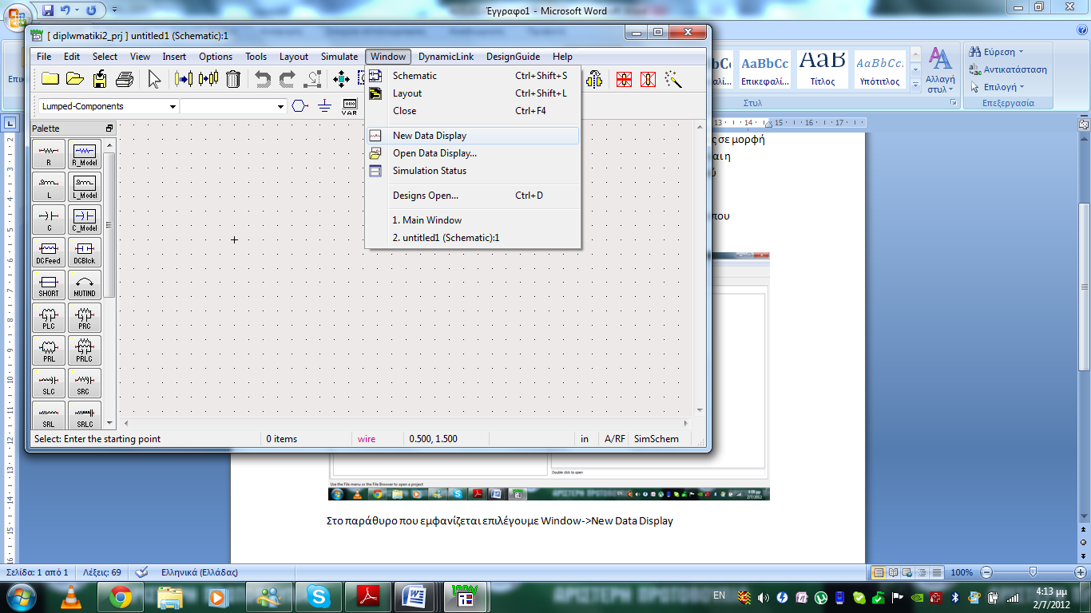Select the arrow pointer tool in ADS toolbar
Image resolution: width=1091 pixels, height=613 pixels.
coord(155,79)
